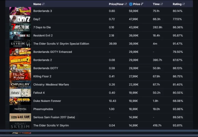The image size is (198, 137).
Task: Click the Name column header text
Action: pyautogui.click(x=37, y=4)
